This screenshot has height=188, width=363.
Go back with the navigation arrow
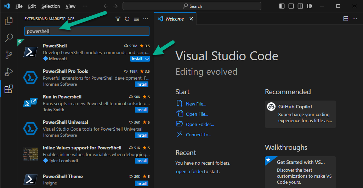click(x=106, y=6)
